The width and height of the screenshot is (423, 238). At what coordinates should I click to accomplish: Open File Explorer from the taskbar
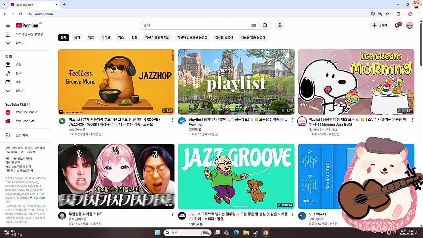(x=246, y=233)
